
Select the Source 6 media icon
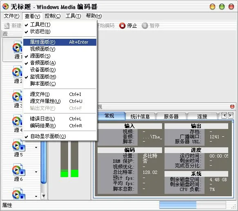click(x=18, y=169)
